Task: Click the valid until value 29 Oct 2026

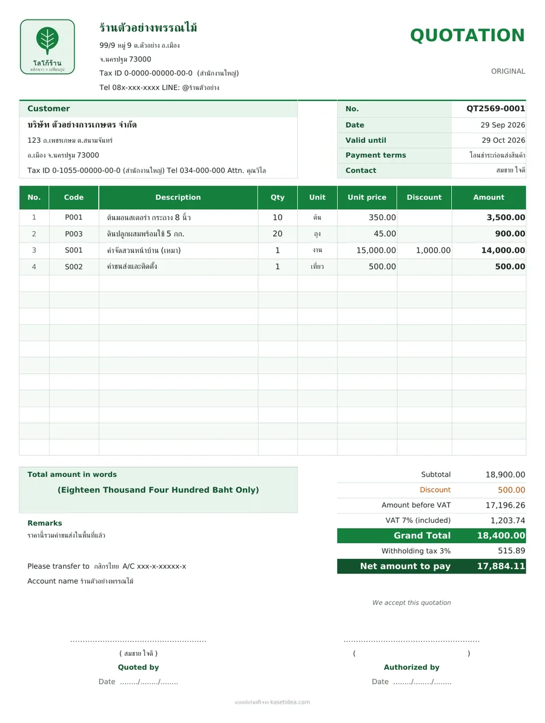Action: pos(503,140)
